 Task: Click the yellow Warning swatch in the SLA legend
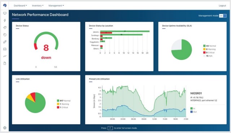coord(204,49)
